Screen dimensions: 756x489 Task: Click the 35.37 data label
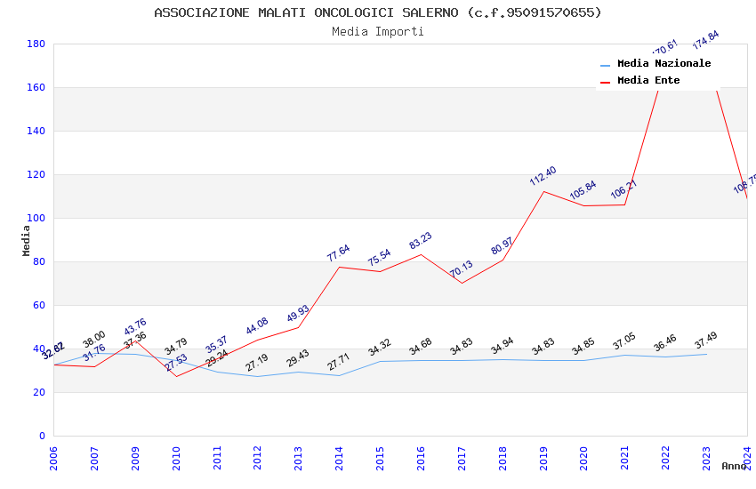216,345
